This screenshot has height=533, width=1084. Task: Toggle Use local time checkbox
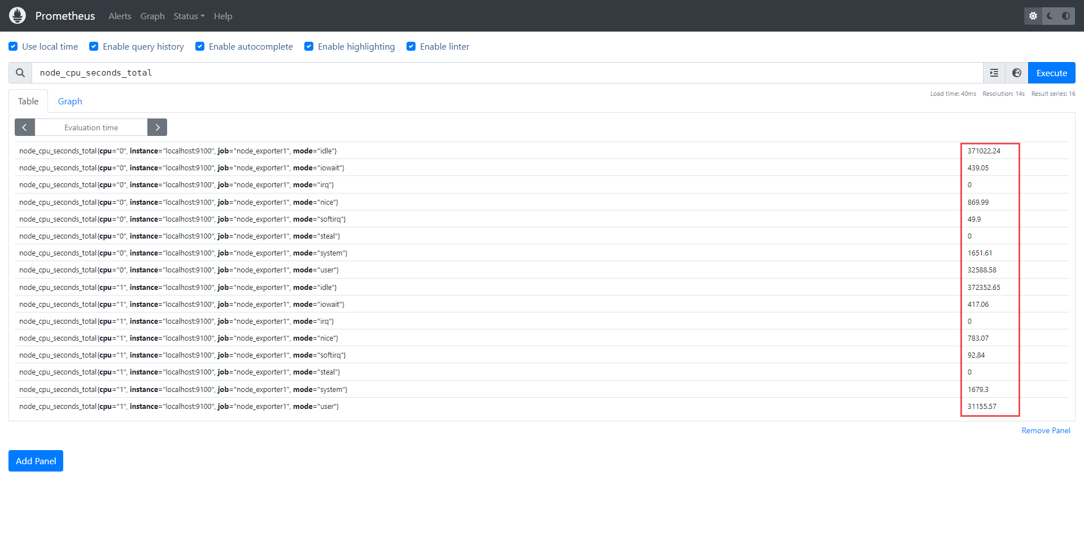pos(13,46)
